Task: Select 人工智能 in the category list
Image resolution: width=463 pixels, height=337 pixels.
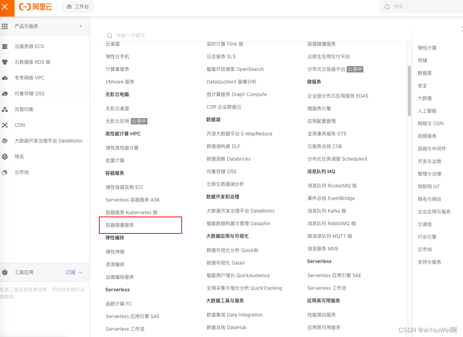Action: click(x=427, y=111)
